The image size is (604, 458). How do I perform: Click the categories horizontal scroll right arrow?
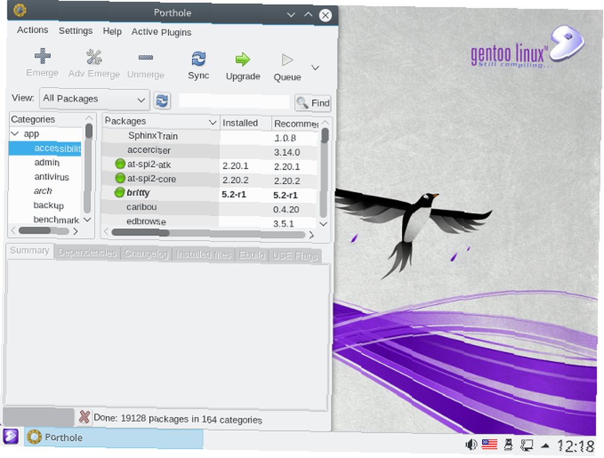(75, 231)
